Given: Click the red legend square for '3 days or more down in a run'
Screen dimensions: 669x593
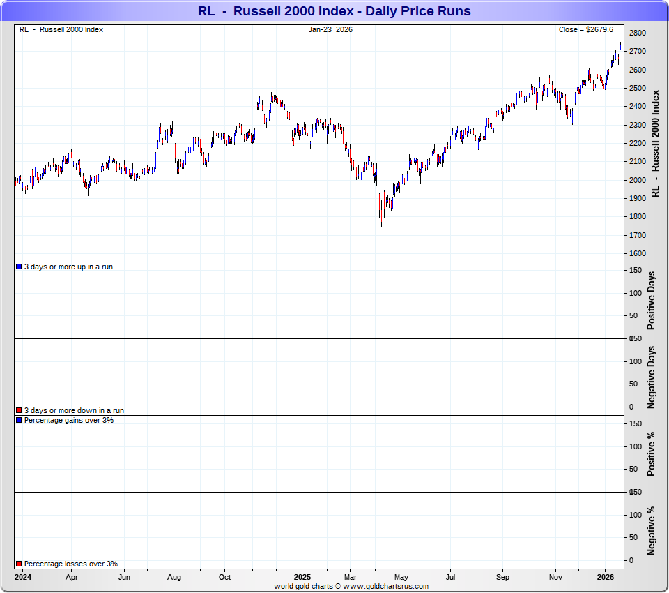Looking at the screenshot, I should [19, 410].
